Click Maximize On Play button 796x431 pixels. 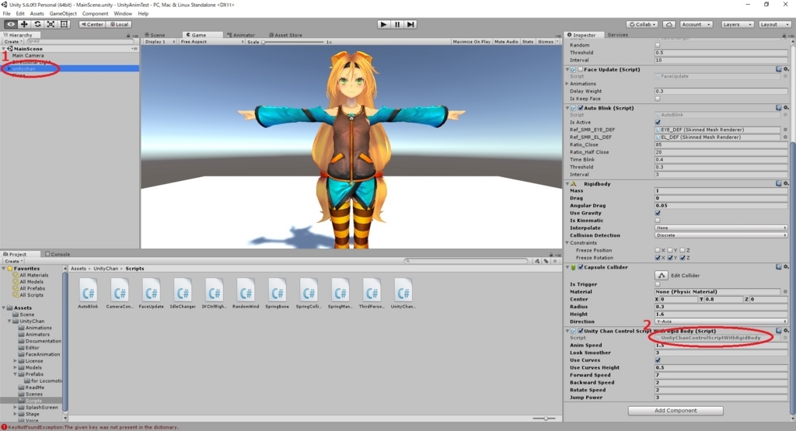[x=472, y=42]
